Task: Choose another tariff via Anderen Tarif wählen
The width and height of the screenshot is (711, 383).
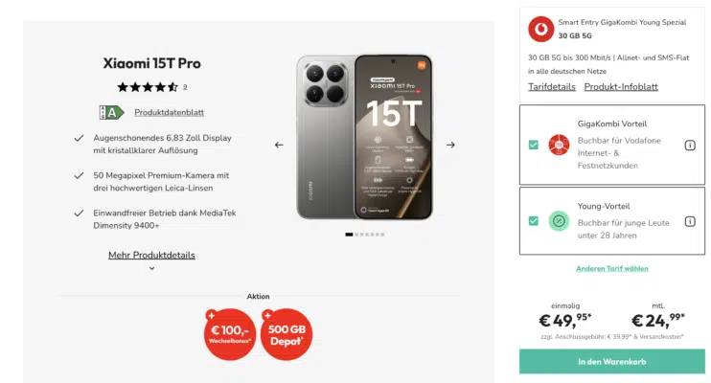Action: (x=612, y=269)
